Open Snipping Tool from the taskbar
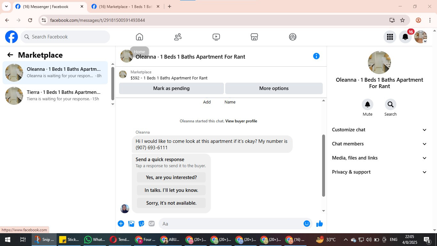 point(44,240)
